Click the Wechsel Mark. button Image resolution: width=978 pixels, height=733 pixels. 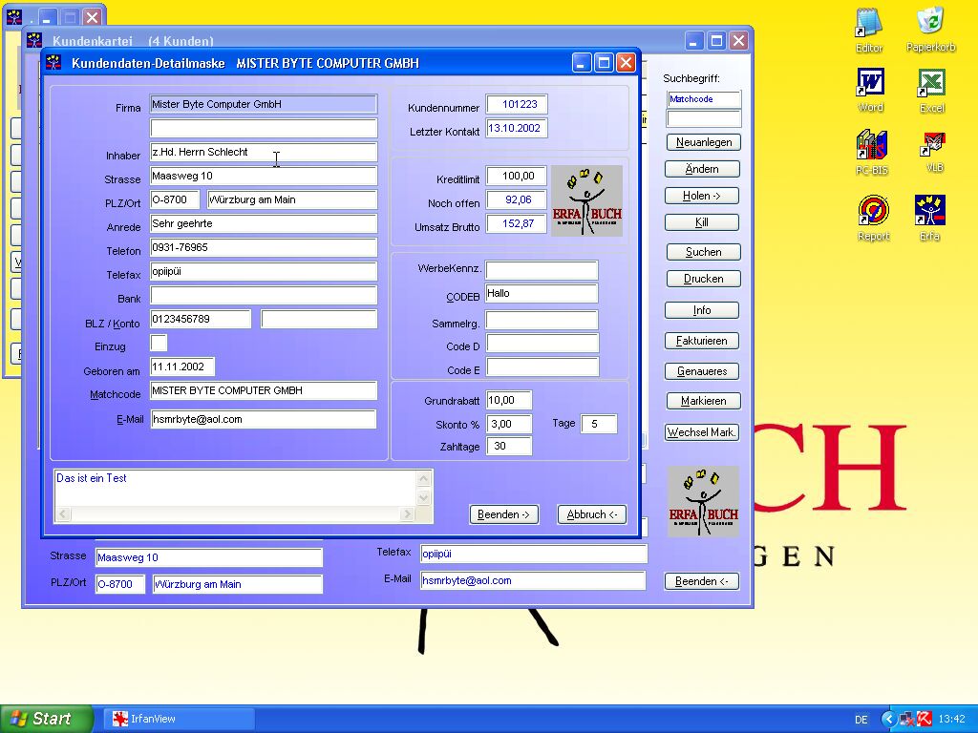pos(702,432)
